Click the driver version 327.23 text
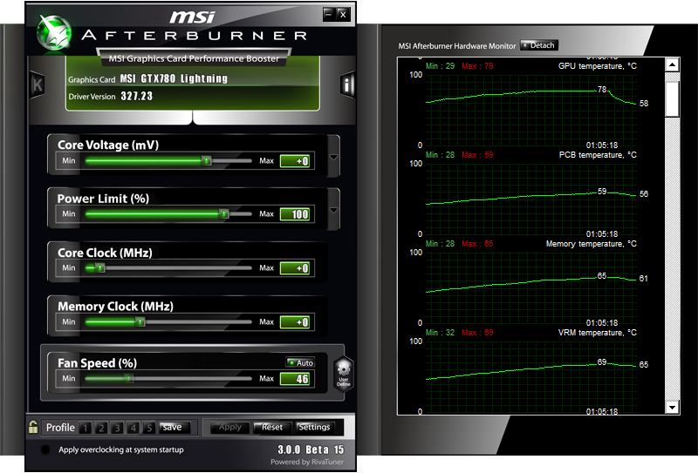Screen dimensions: 698x473 pyautogui.click(x=137, y=96)
